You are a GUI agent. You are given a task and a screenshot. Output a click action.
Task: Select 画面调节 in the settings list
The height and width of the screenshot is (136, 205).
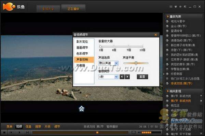[82, 47]
